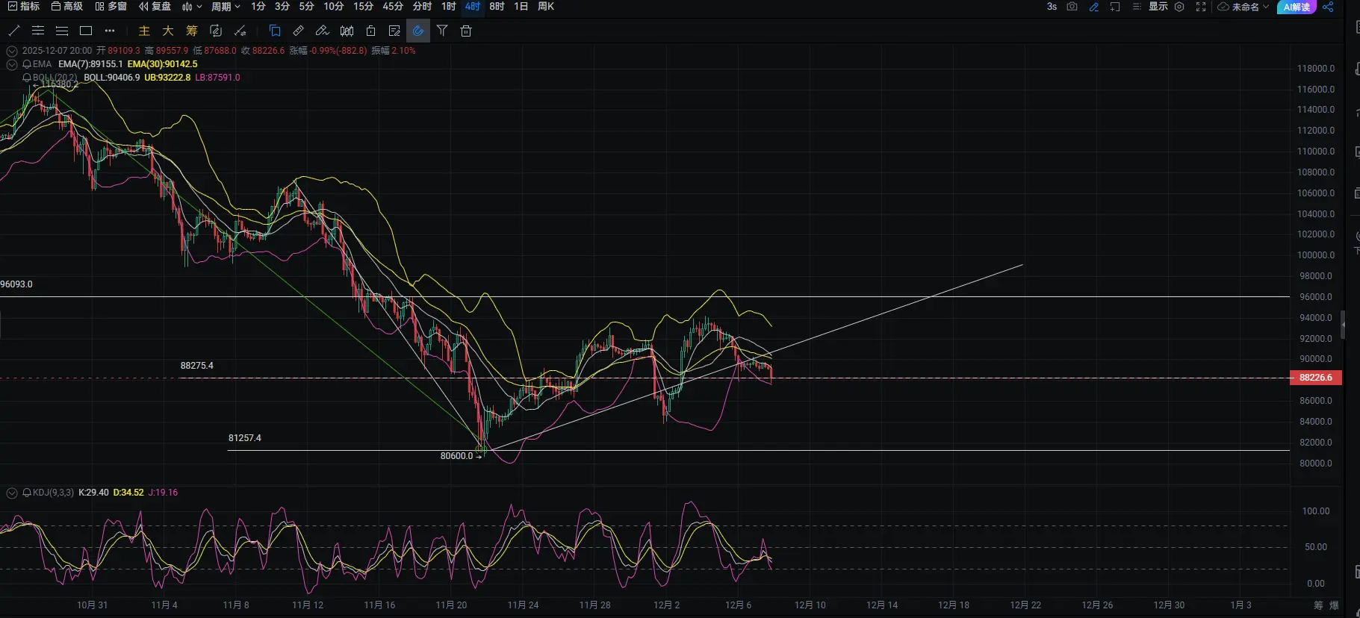The height and width of the screenshot is (618, 1360).
Task: Click the AI解读 button
Action: click(1297, 7)
